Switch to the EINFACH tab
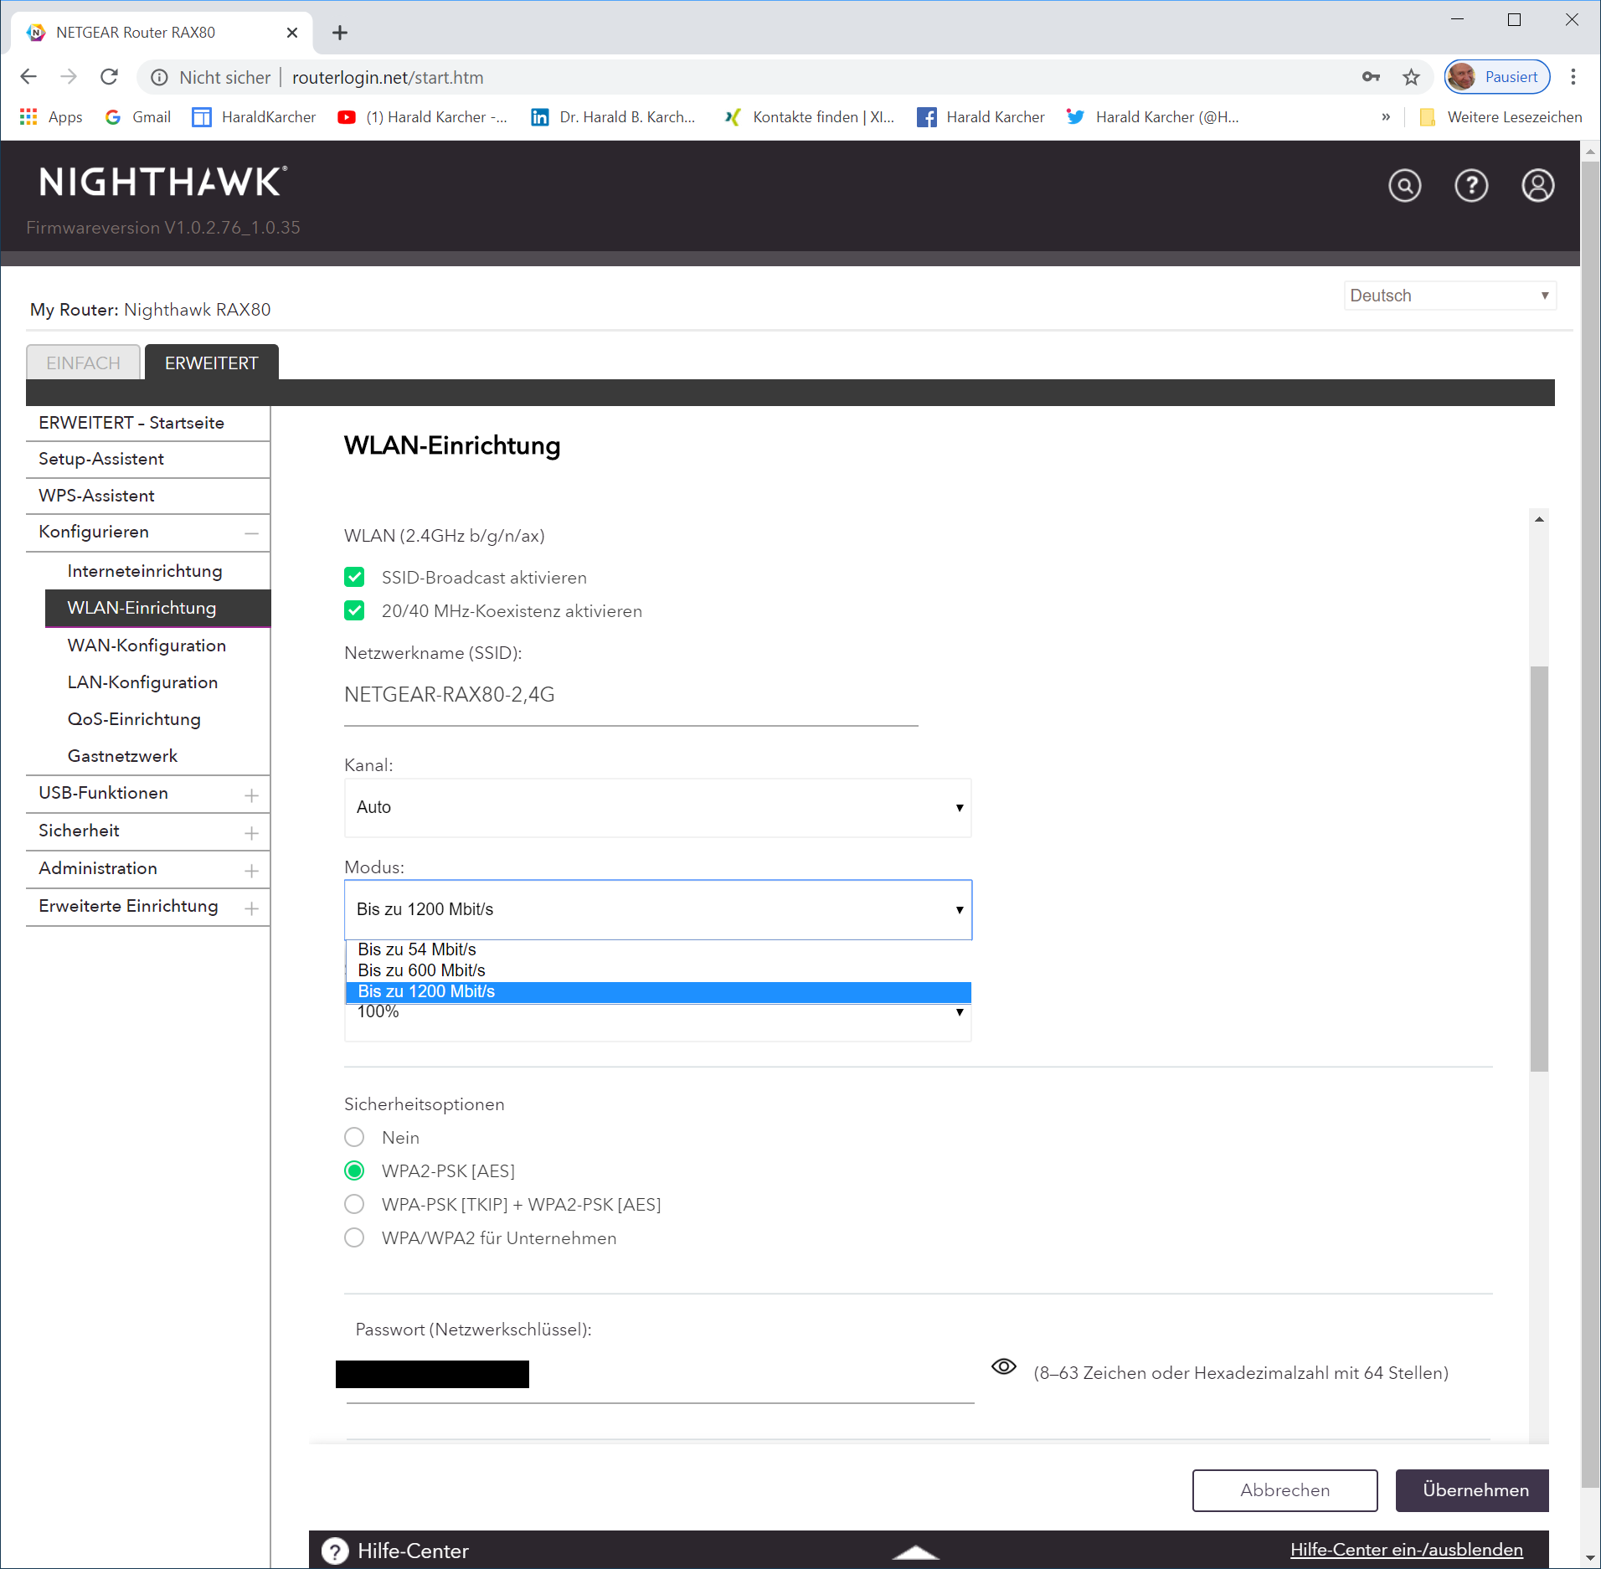 point(83,363)
